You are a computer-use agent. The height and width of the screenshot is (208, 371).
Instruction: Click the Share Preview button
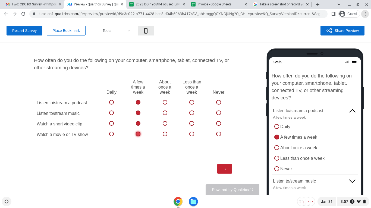coord(342,31)
